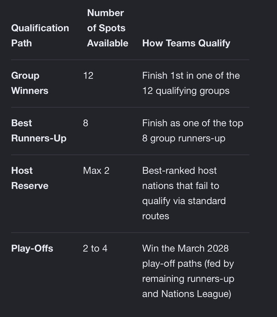Click the Host Reserve row label
Image resolution: width=277 pixels, height=317 pixels.
pyautogui.click(x=30, y=178)
